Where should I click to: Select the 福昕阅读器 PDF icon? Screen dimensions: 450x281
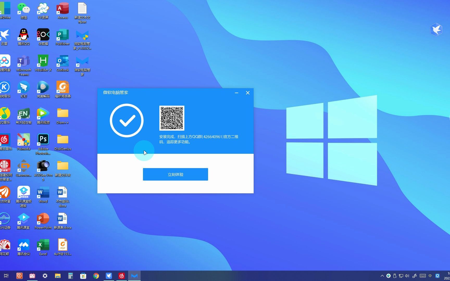pos(63,90)
